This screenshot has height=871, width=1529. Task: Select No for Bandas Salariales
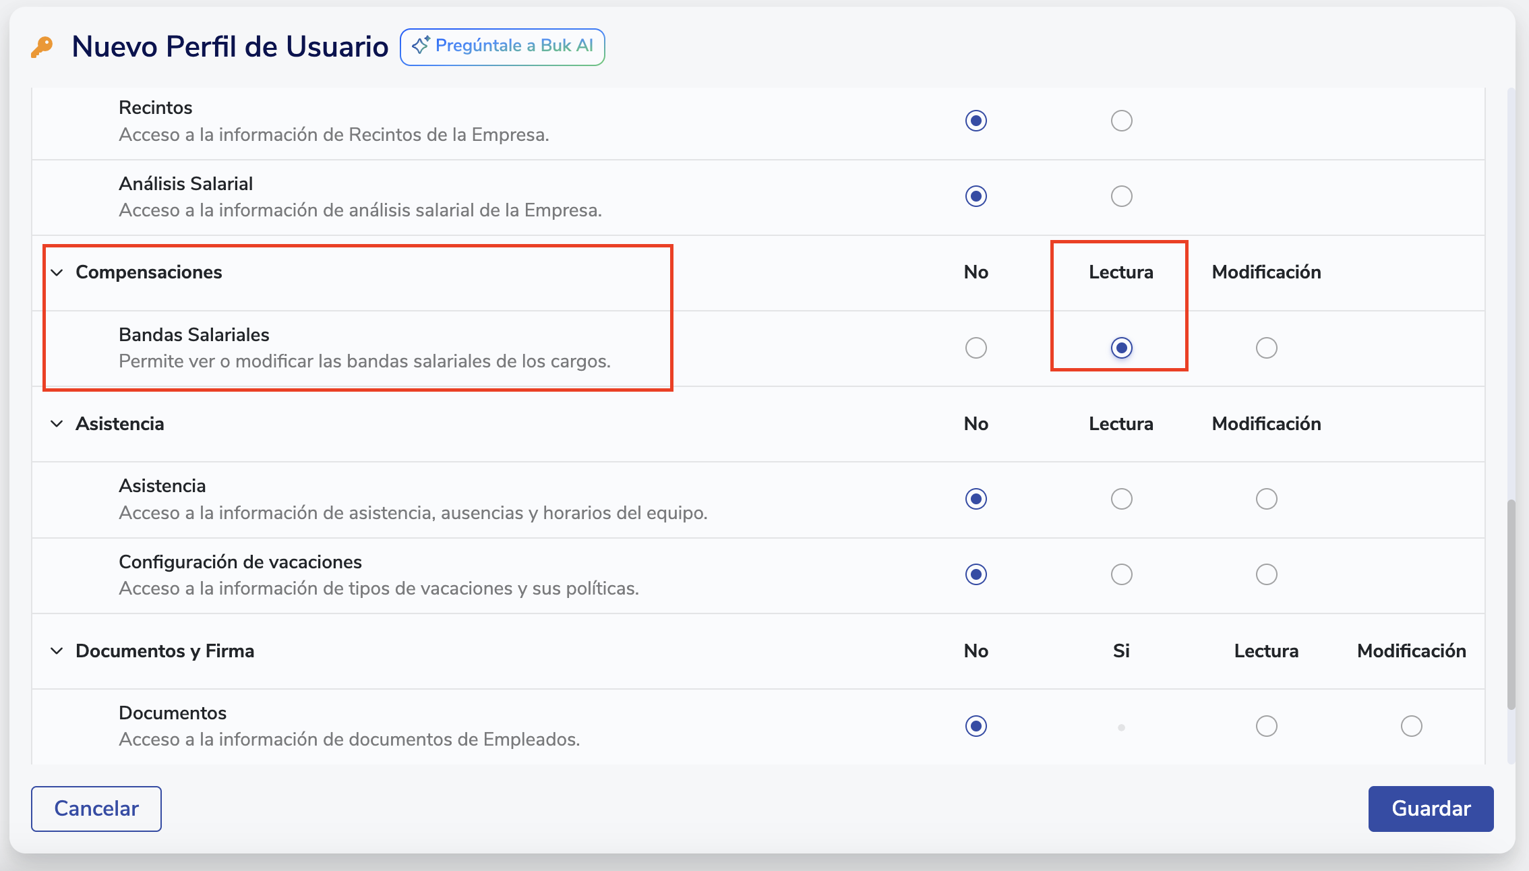point(976,348)
